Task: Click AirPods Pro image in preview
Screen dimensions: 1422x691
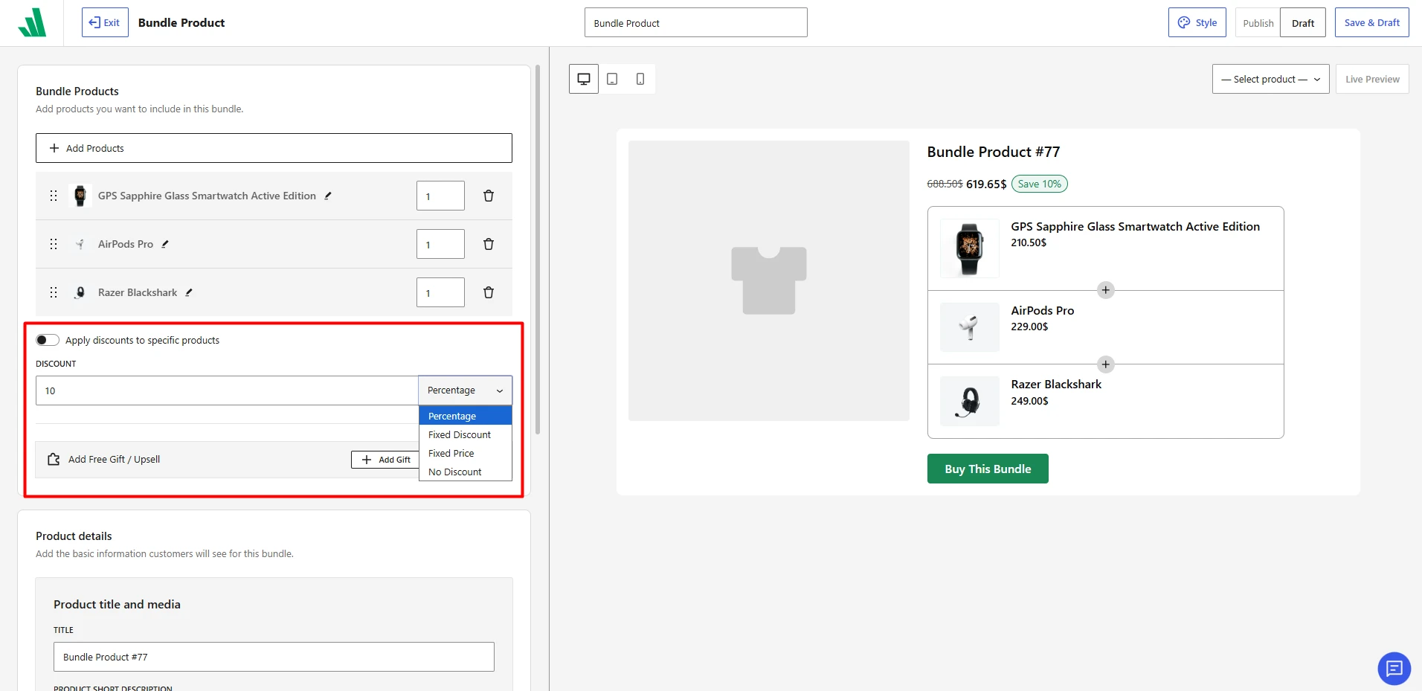Action: click(970, 327)
